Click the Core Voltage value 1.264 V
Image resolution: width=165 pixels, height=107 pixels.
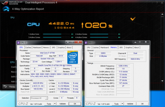tap(59, 62)
